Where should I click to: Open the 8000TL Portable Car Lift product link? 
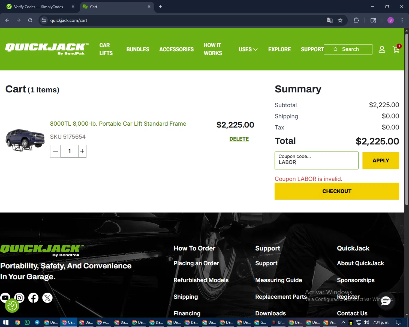[118, 124]
